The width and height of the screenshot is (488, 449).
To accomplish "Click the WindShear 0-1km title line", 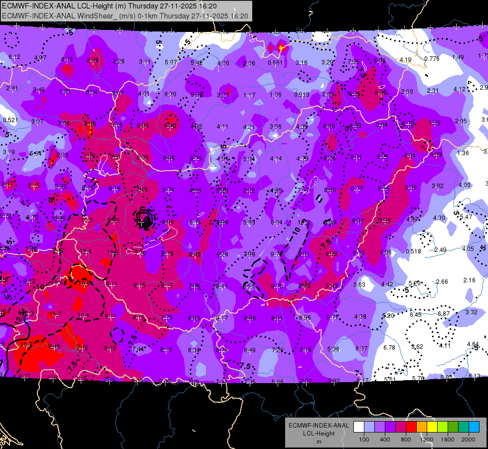I will pos(125,16).
